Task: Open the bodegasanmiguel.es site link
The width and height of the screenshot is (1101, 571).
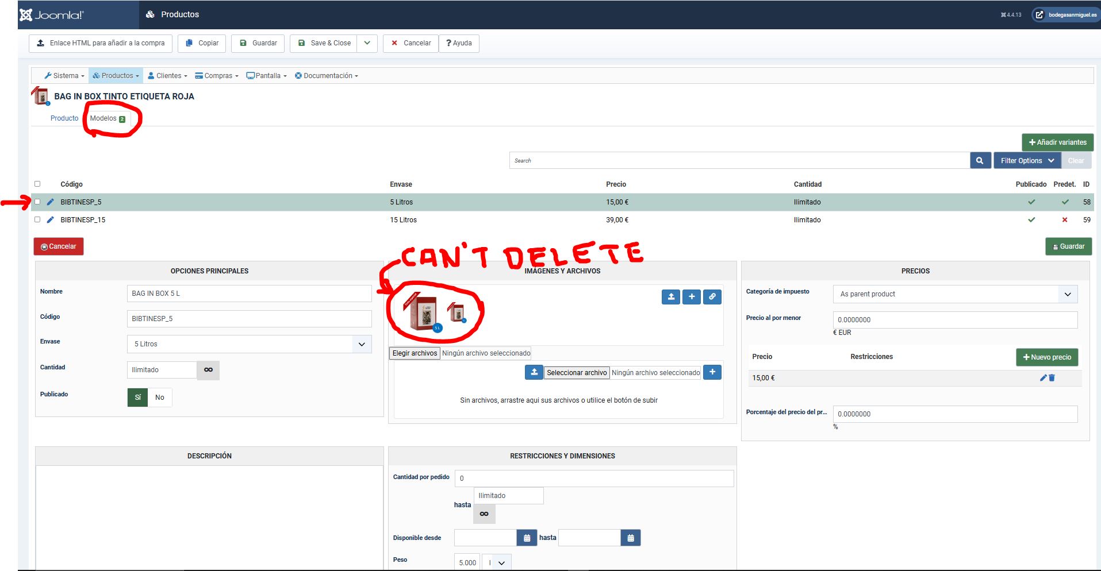Action: pos(1067,14)
